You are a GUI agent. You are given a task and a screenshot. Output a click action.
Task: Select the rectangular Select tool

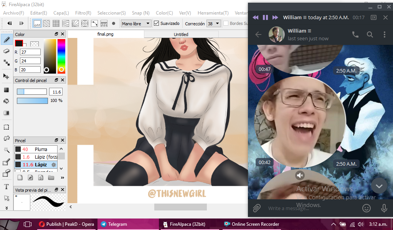[7, 127]
